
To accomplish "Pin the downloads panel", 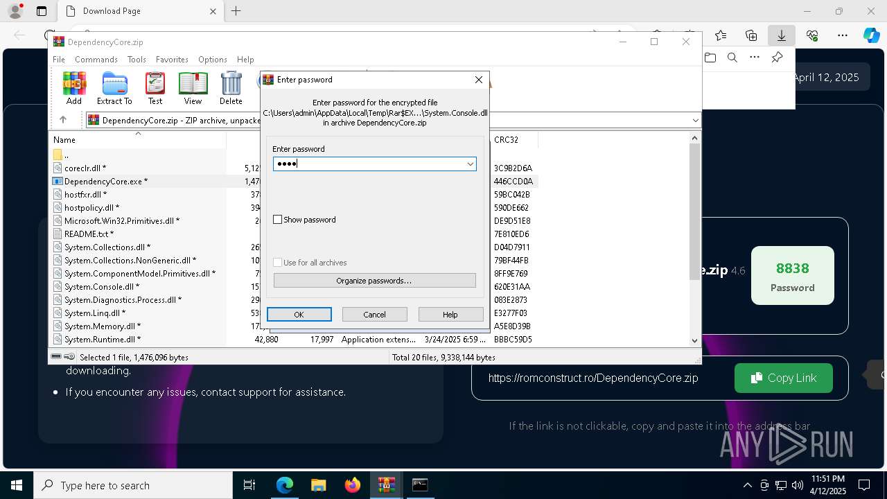I will 777,58.
